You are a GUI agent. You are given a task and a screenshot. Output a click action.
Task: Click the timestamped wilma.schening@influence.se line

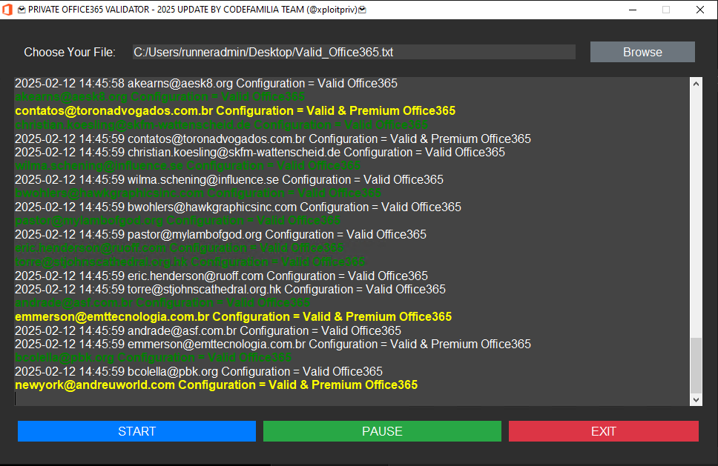coord(229,179)
